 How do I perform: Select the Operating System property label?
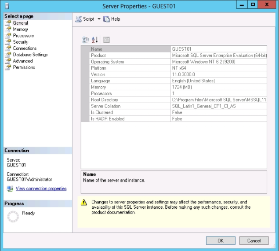108,62
